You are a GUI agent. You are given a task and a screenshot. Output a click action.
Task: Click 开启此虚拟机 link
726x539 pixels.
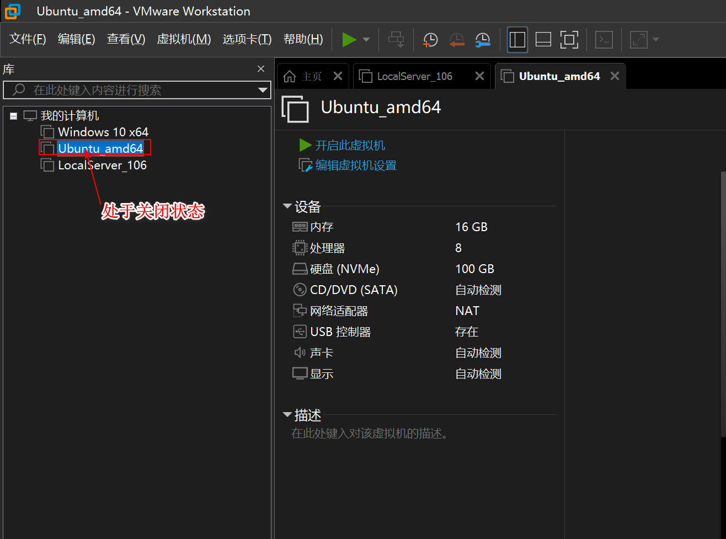click(350, 145)
